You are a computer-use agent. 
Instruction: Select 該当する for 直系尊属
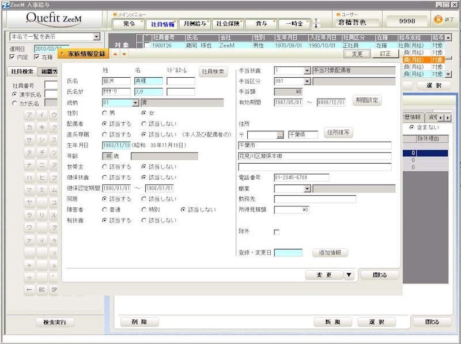pos(104,134)
